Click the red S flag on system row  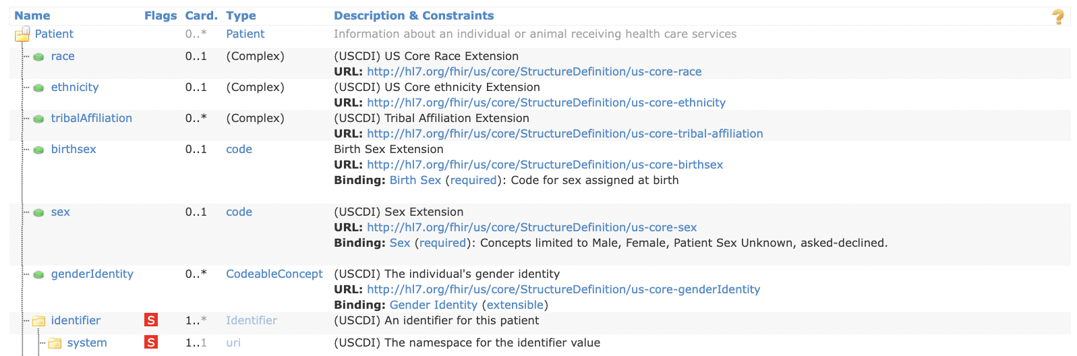click(x=151, y=343)
